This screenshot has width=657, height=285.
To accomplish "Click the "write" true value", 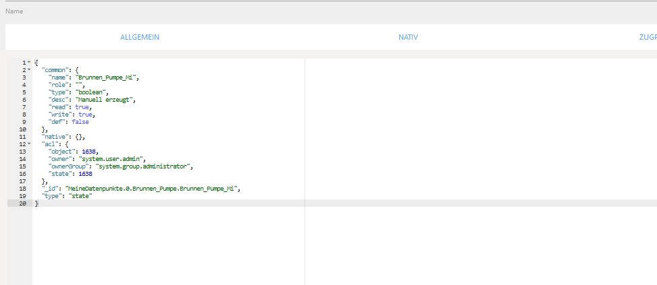I will tap(86, 115).
